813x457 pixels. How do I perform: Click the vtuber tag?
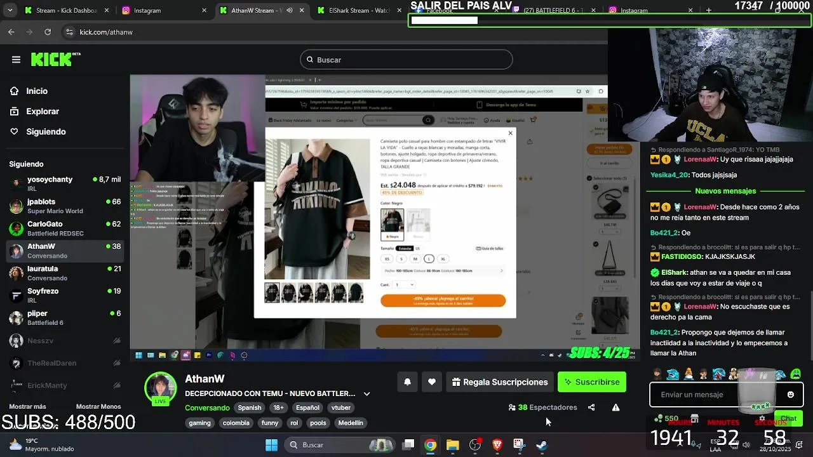(341, 407)
